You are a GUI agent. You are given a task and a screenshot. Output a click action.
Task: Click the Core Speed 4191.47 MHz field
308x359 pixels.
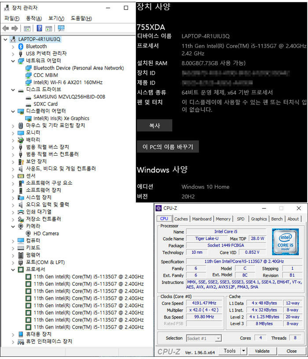click(x=204, y=303)
